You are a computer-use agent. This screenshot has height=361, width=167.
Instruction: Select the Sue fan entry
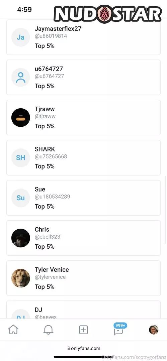pos(84,198)
